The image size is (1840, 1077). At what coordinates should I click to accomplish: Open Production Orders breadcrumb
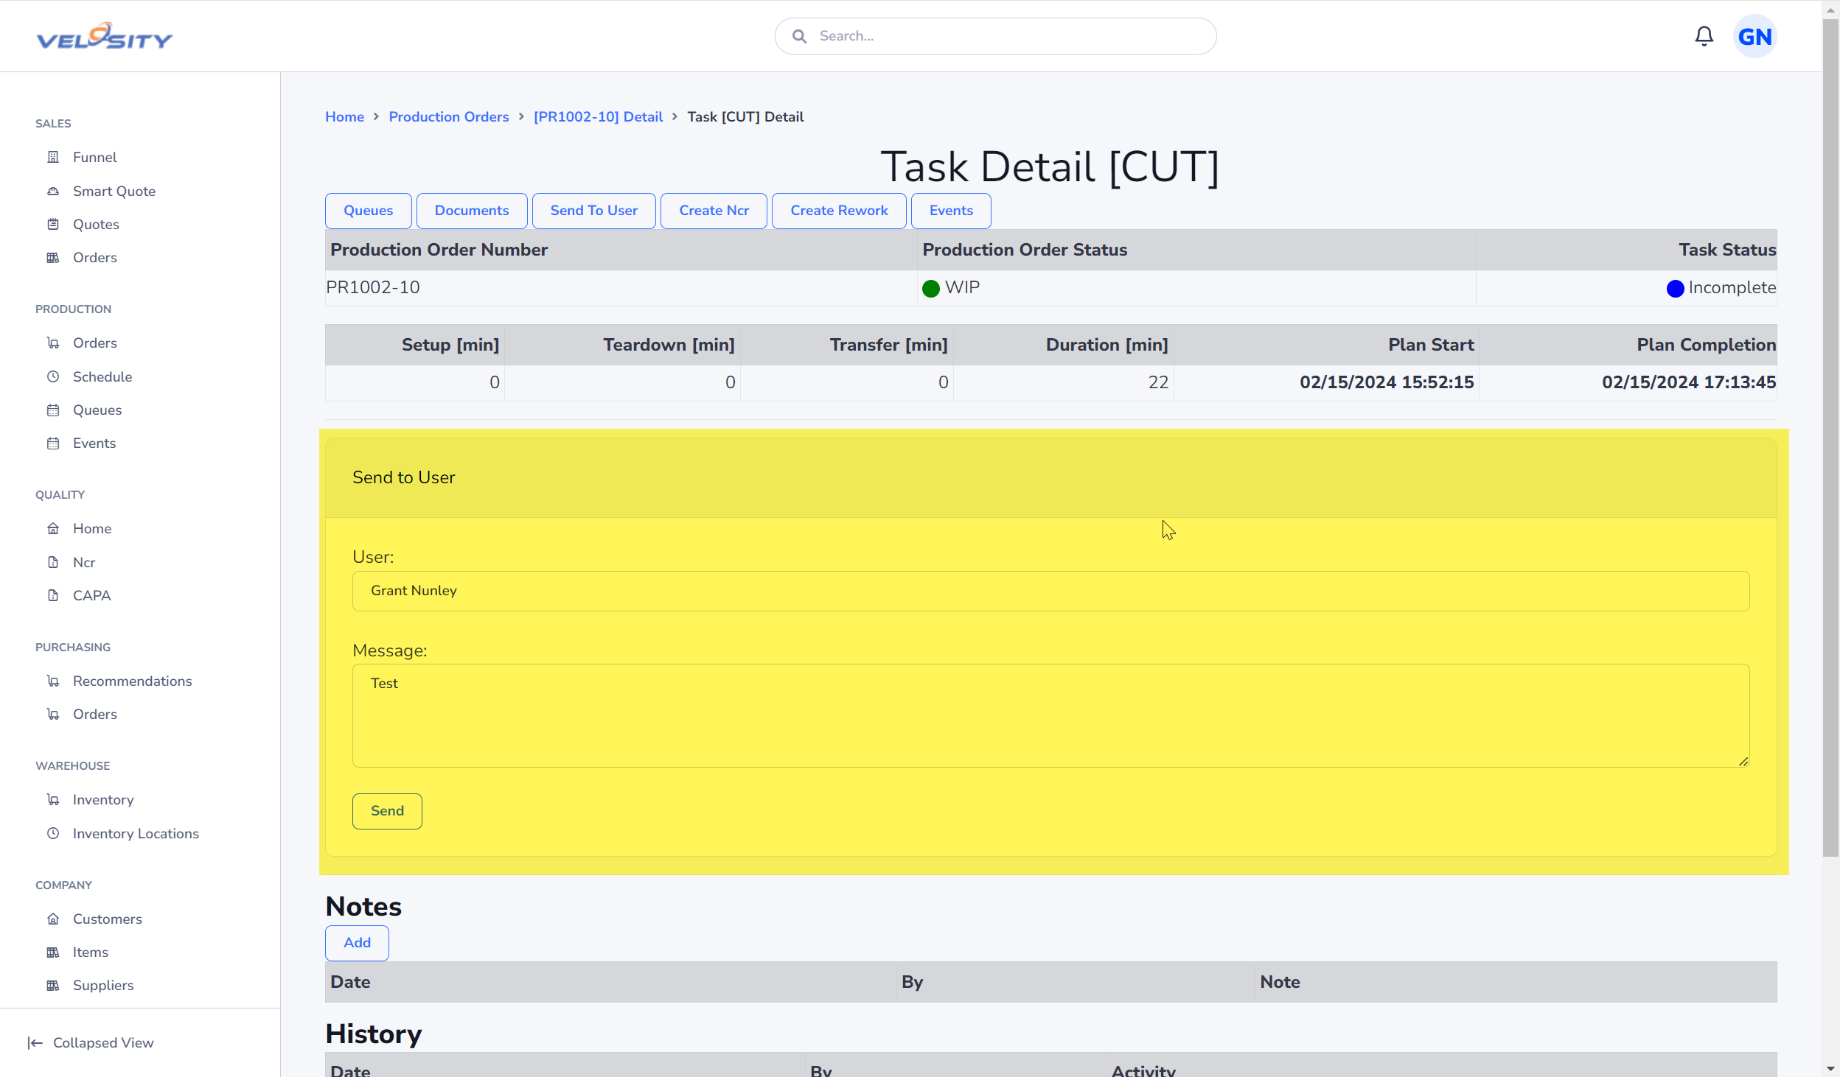[x=448, y=116]
